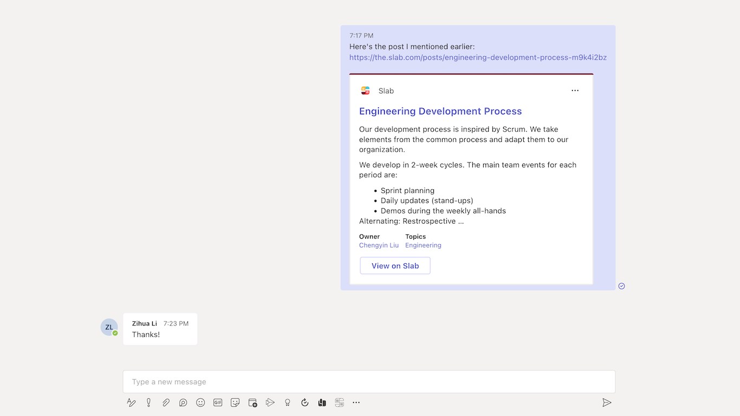Attach a file using the paperclip icon
This screenshot has height=416, width=740.
(x=166, y=402)
